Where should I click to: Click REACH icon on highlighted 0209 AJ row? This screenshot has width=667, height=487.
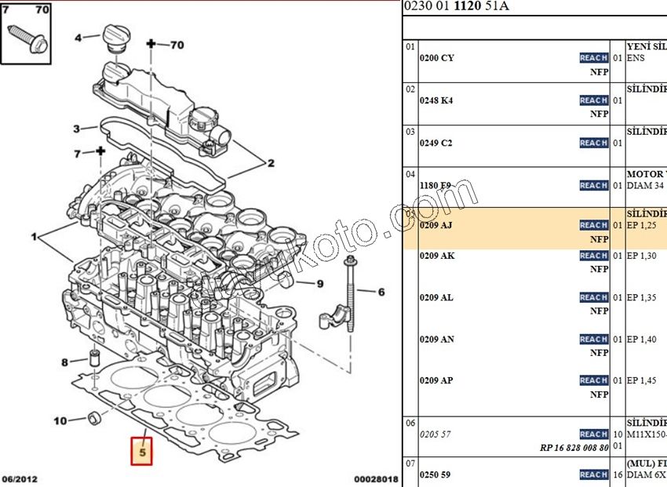(x=592, y=224)
